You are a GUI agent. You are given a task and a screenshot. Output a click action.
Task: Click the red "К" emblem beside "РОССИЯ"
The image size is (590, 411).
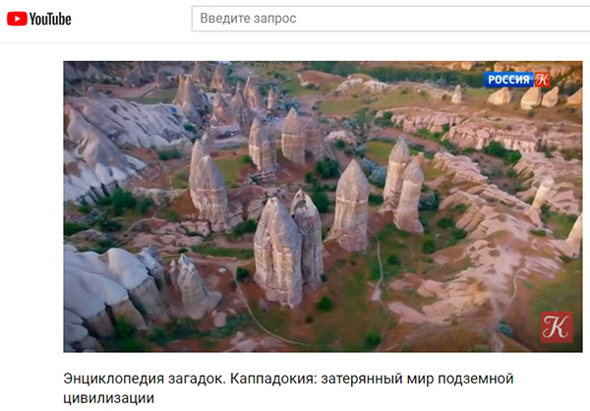[x=542, y=80]
